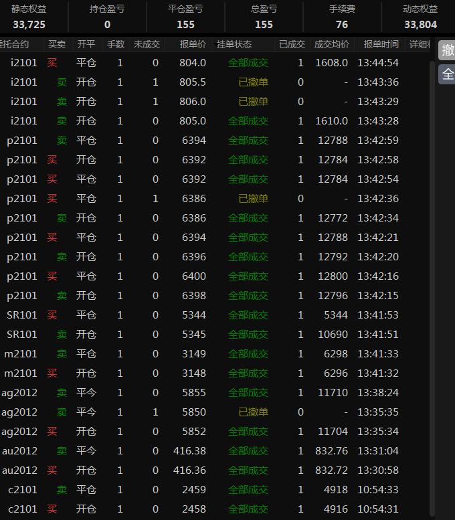
Task: Select the cancelled i2101 order priced 805.5
Action: coord(201,82)
